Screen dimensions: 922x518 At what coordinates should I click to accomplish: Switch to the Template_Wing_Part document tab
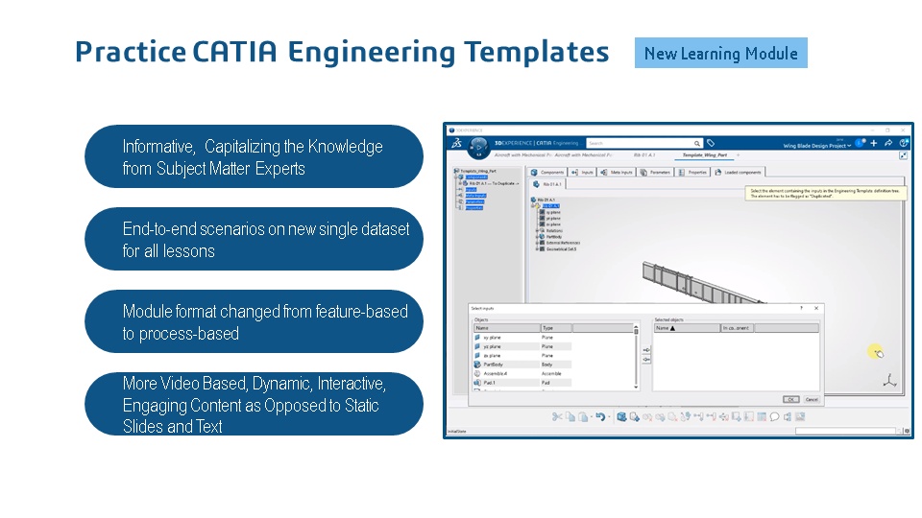tap(704, 155)
